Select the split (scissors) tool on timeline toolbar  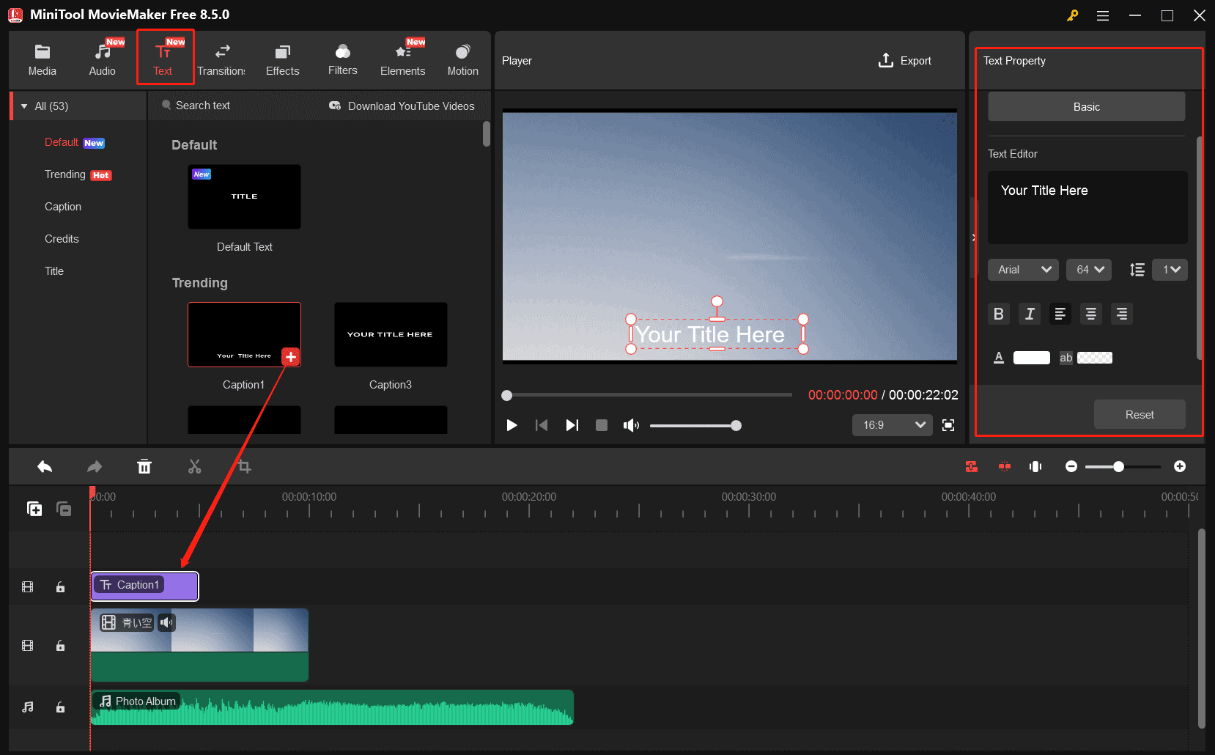click(194, 466)
